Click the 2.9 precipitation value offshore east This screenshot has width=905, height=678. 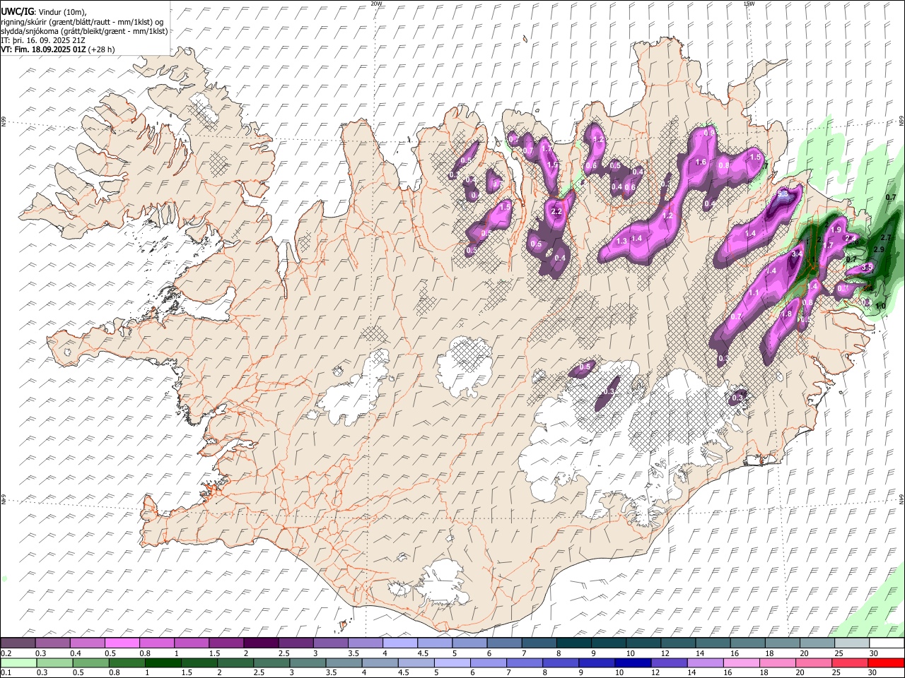pyautogui.click(x=879, y=250)
